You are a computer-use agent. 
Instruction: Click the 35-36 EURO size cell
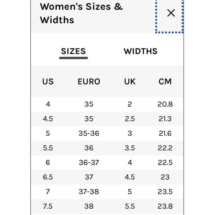89,133
